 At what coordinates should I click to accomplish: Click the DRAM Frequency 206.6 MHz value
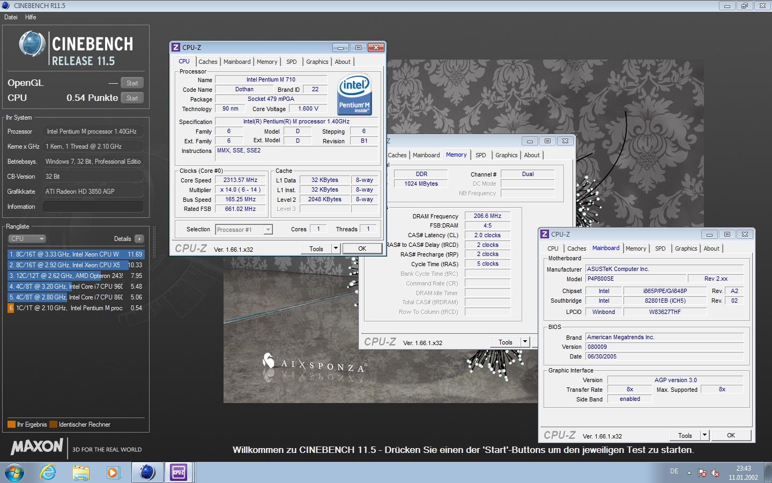pos(488,216)
